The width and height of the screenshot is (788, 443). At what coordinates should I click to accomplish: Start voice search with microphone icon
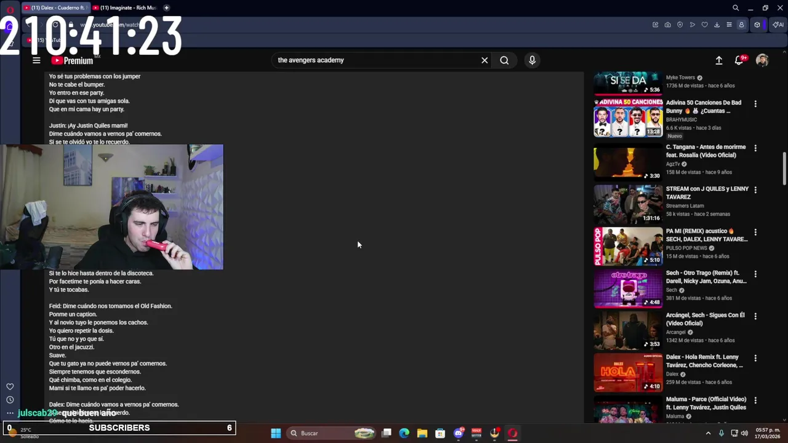(x=532, y=60)
